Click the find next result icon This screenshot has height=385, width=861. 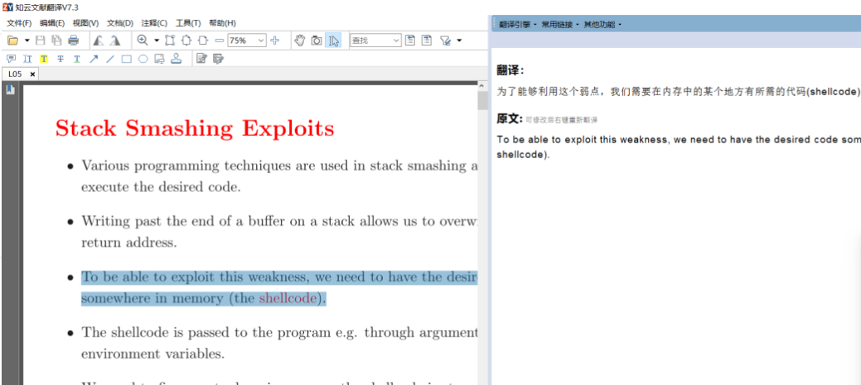coord(427,40)
